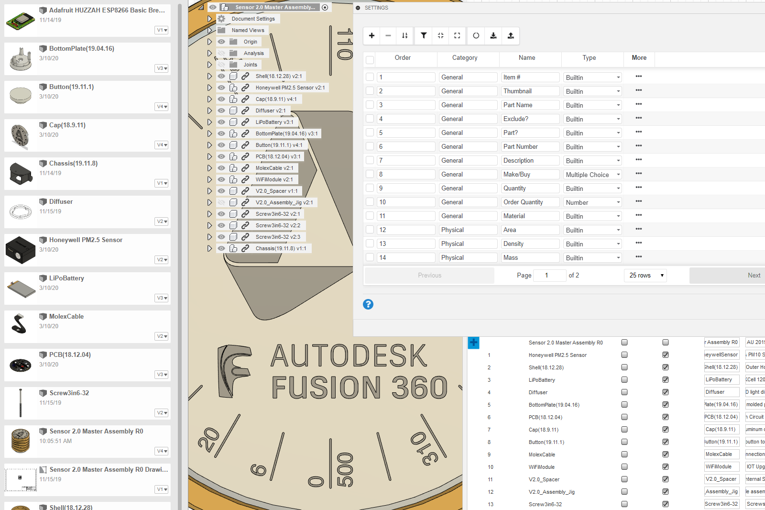The image size is (765, 510).
Task: Click the minus icon in Settings toolbar
Action: 388,35
